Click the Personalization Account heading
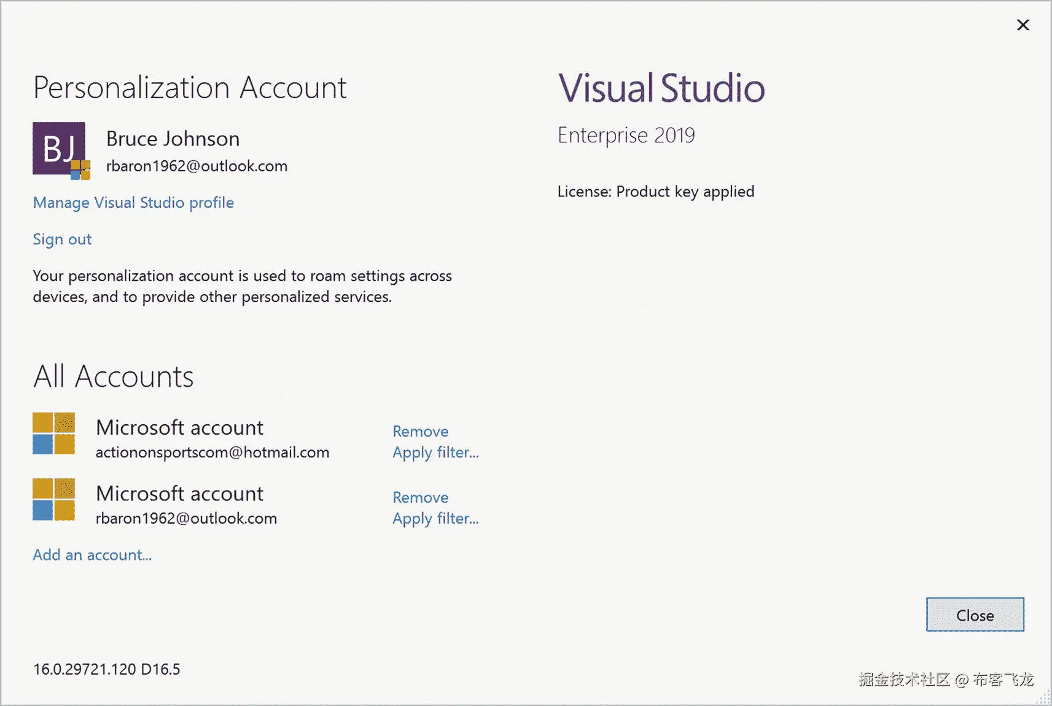1052x706 pixels. pyautogui.click(x=190, y=88)
